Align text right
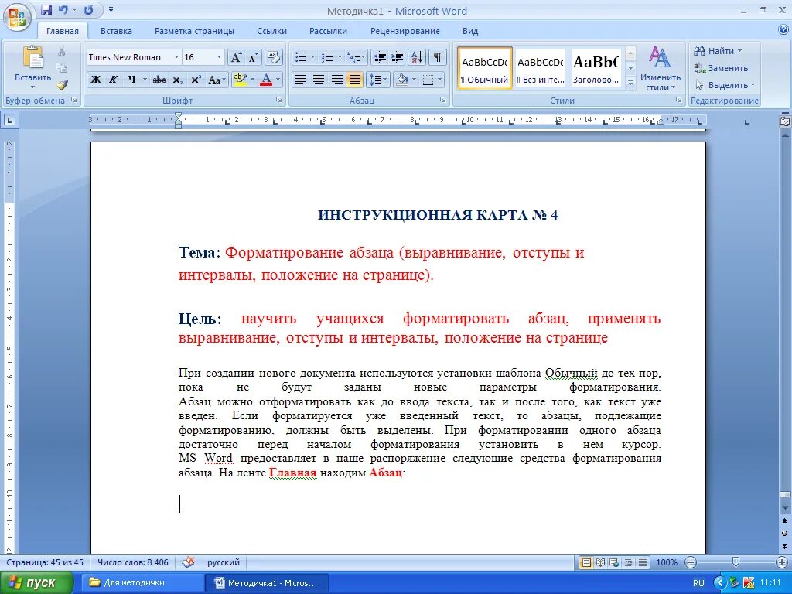The image size is (792, 594). pyautogui.click(x=337, y=80)
